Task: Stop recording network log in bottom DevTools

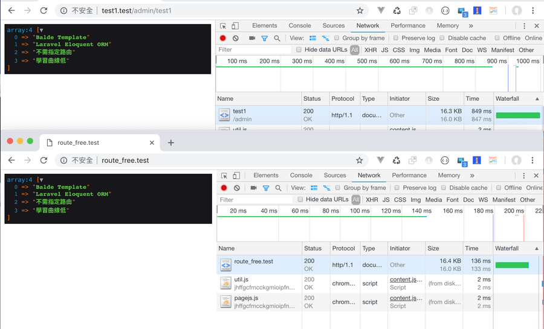Action: (224, 188)
